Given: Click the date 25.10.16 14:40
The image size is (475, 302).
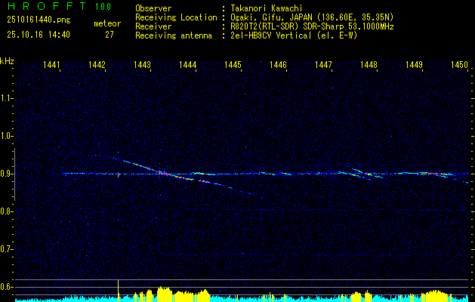Looking at the screenshot, I should (39, 35).
